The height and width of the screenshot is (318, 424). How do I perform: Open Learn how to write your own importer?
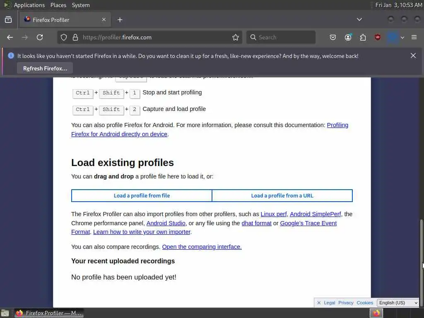(x=142, y=232)
